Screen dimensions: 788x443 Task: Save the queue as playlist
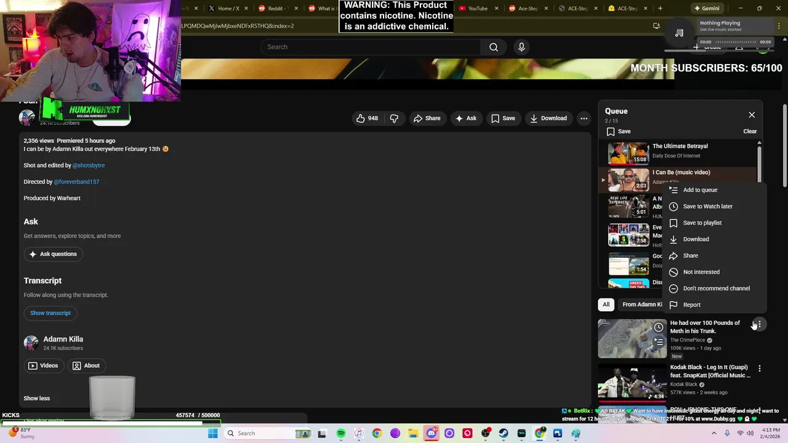click(618, 131)
